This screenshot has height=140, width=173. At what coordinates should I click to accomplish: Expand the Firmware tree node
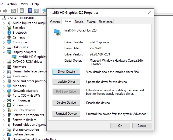click(4, 67)
